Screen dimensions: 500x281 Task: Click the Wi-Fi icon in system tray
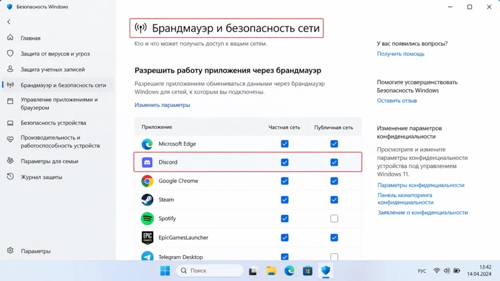(437, 270)
